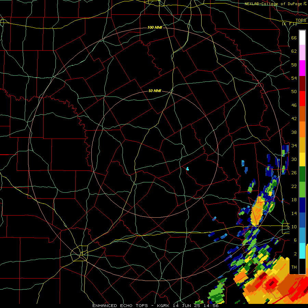308x308 pixels.
Task: Click the magenta swatch on the color scale
Action: [302, 68]
